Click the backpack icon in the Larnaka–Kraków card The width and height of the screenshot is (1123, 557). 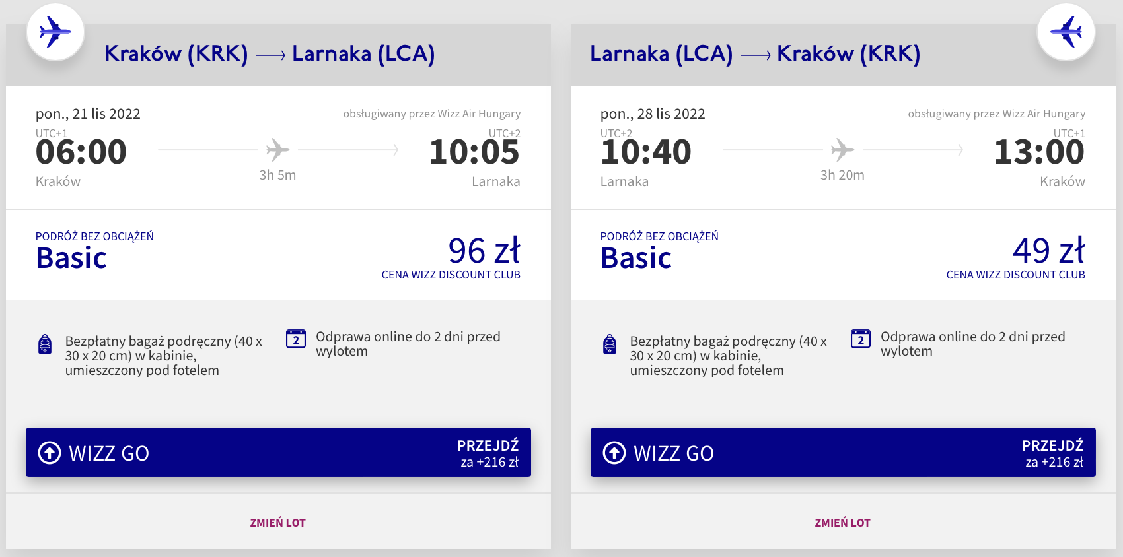point(610,344)
